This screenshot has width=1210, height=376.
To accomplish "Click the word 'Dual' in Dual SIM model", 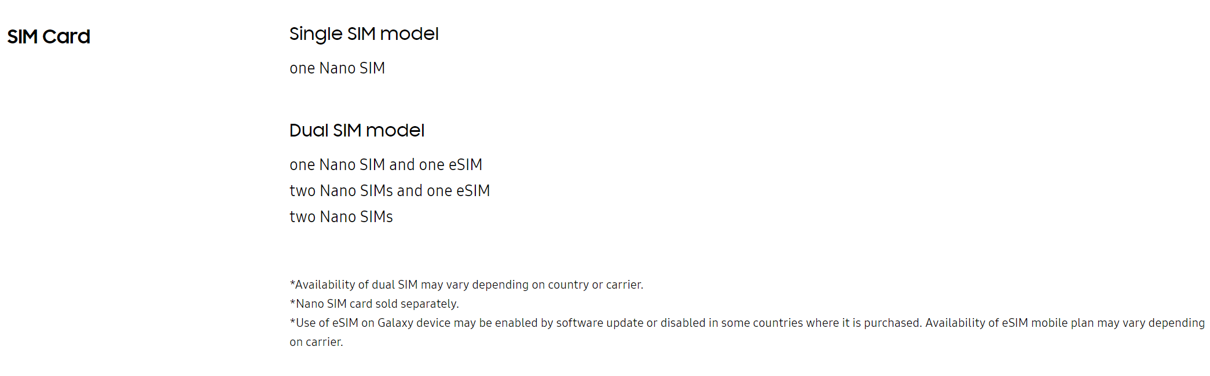I will [x=309, y=130].
